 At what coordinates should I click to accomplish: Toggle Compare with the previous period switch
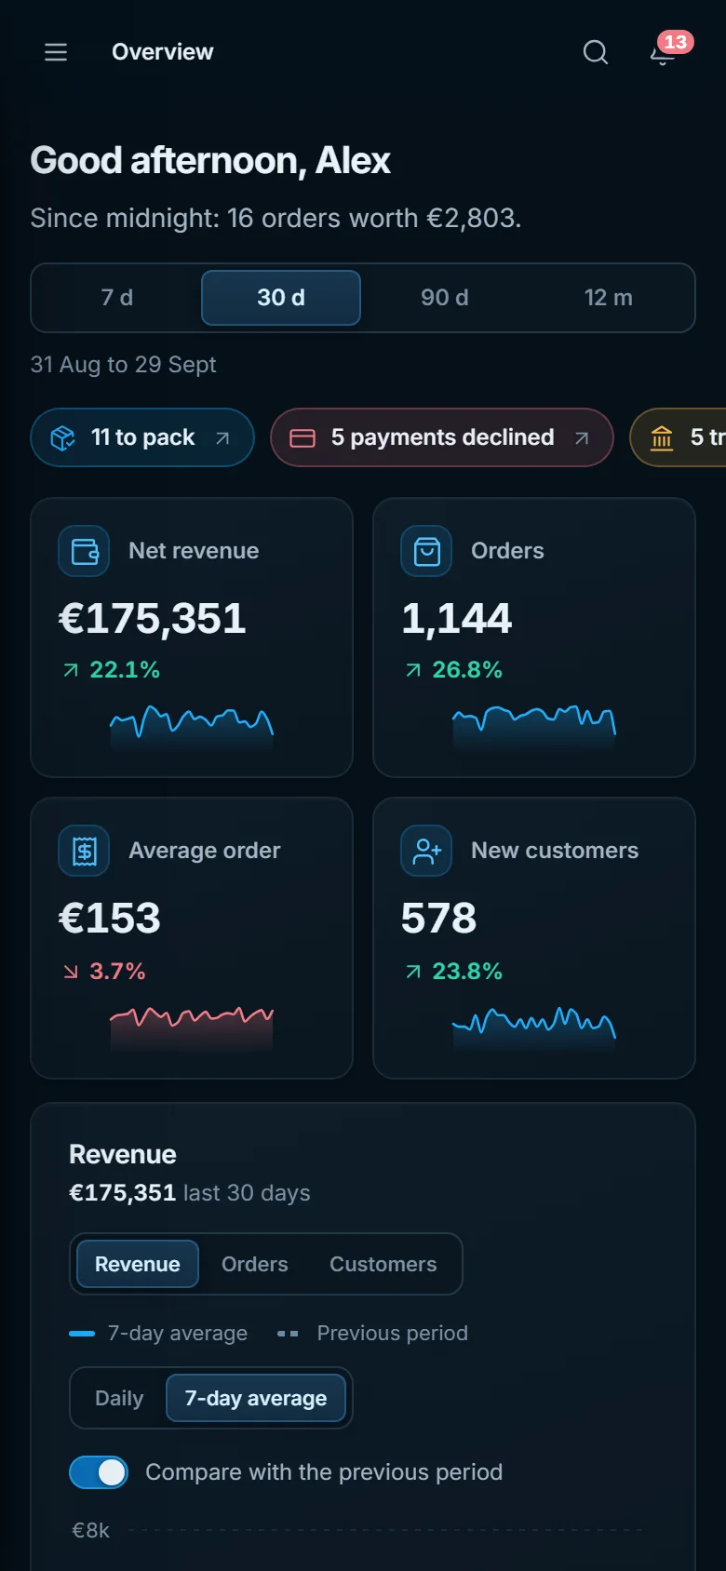click(99, 1472)
